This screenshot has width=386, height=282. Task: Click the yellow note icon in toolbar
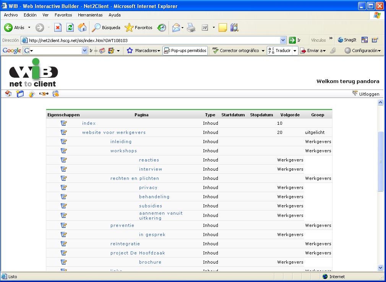[222, 28]
